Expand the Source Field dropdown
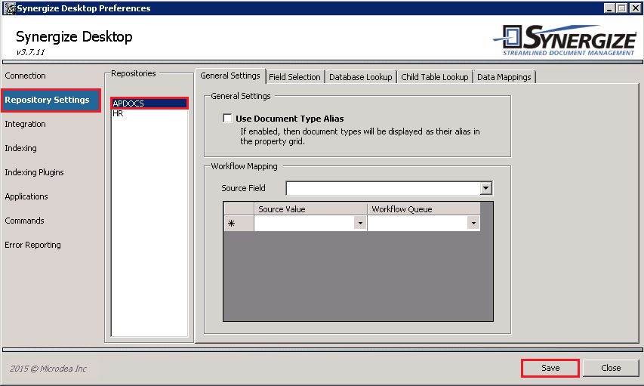 pyautogui.click(x=486, y=188)
